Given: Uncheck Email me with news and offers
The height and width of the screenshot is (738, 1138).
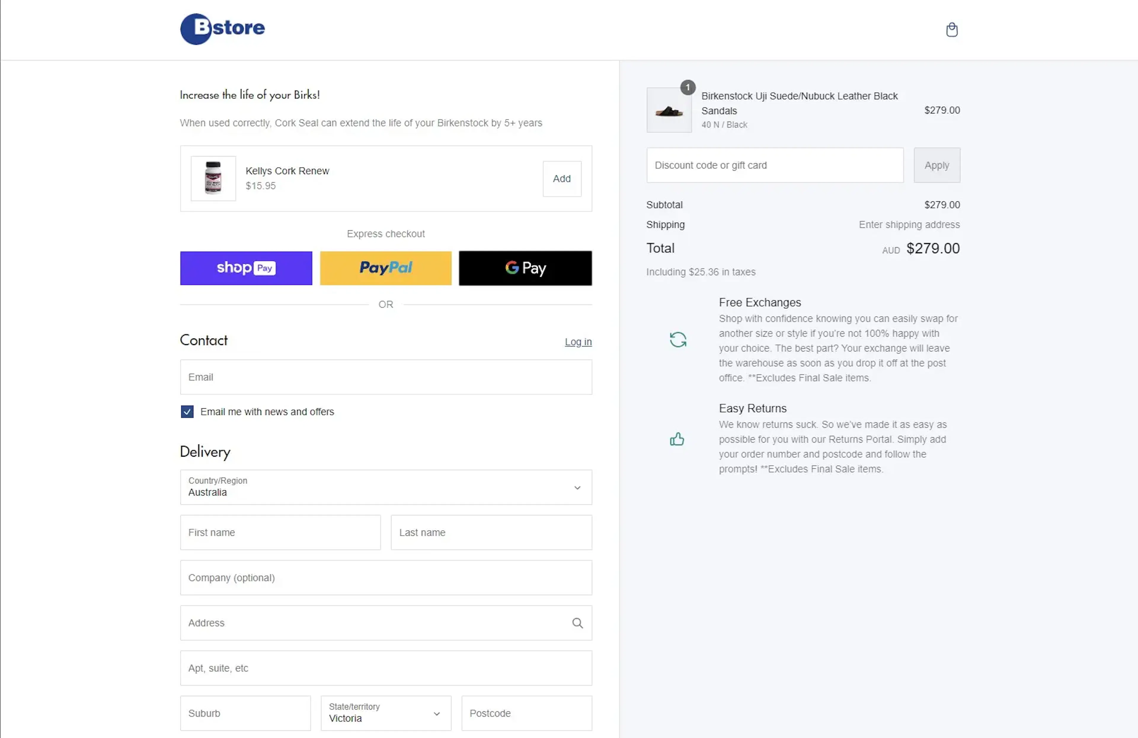Looking at the screenshot, I should click(187, 412).
